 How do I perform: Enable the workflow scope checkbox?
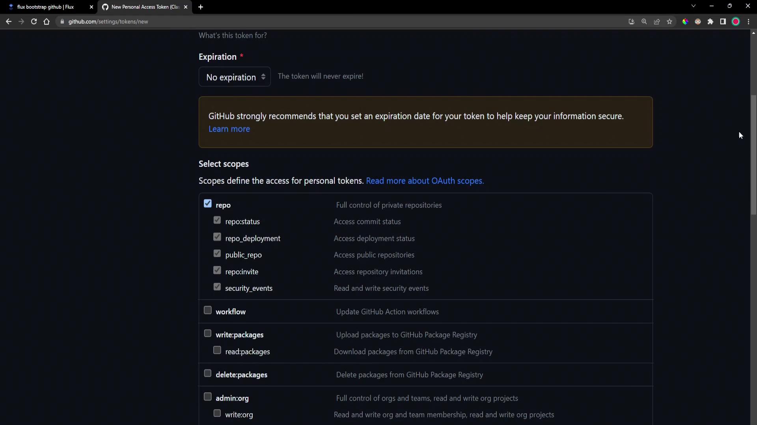pyautogui.click(x=208, y=310)
